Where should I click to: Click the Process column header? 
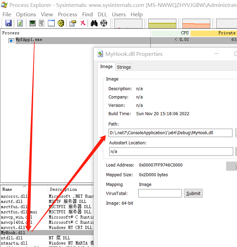[75, 33]
